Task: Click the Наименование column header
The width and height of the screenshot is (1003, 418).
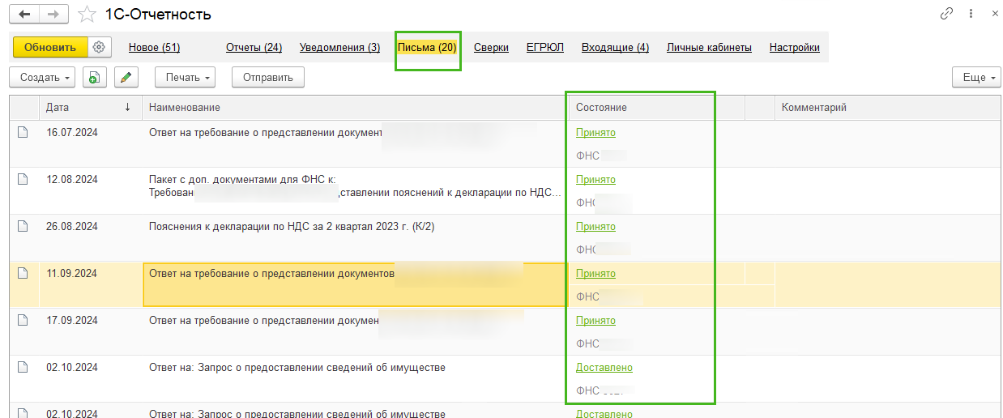Action: 356,107
